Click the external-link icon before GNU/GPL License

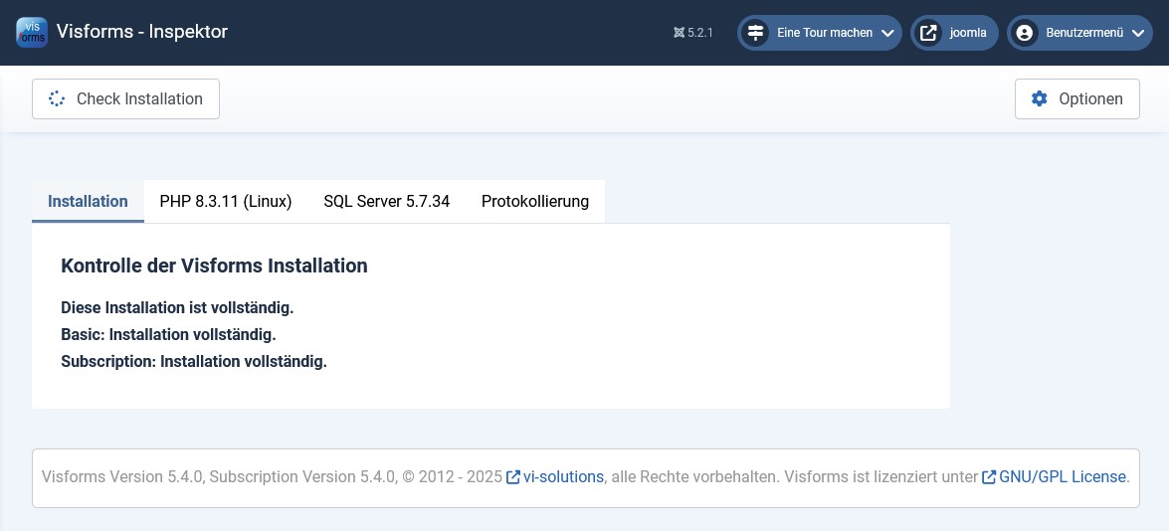[989, 477]
